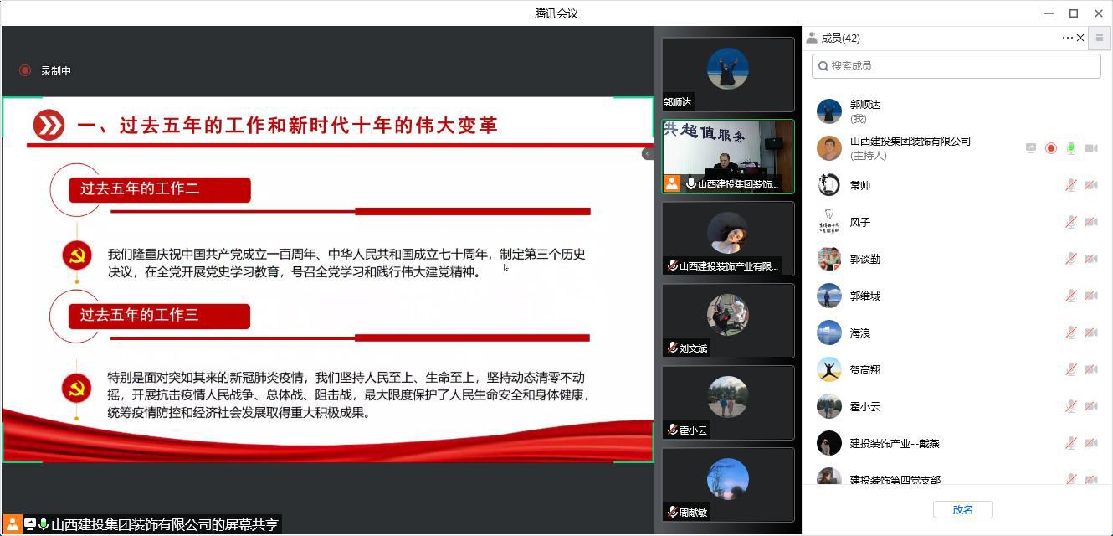Unmute 常帅's microphone
1113x536 pixels.
point(1070,185)
